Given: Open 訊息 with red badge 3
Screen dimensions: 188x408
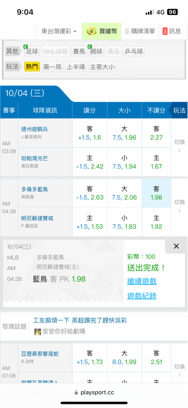Looking at the screenshot, I should click(x=172, y=31).
